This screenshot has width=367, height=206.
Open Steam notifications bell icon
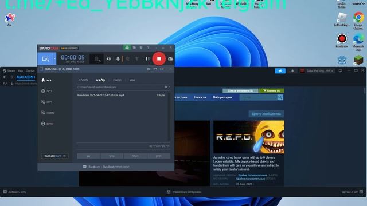292,71
